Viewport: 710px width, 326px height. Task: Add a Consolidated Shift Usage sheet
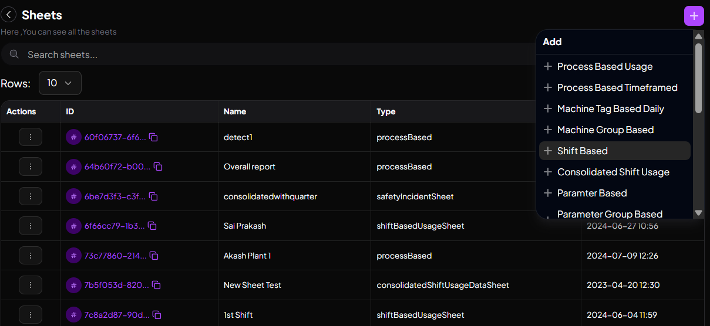[614, 172]
